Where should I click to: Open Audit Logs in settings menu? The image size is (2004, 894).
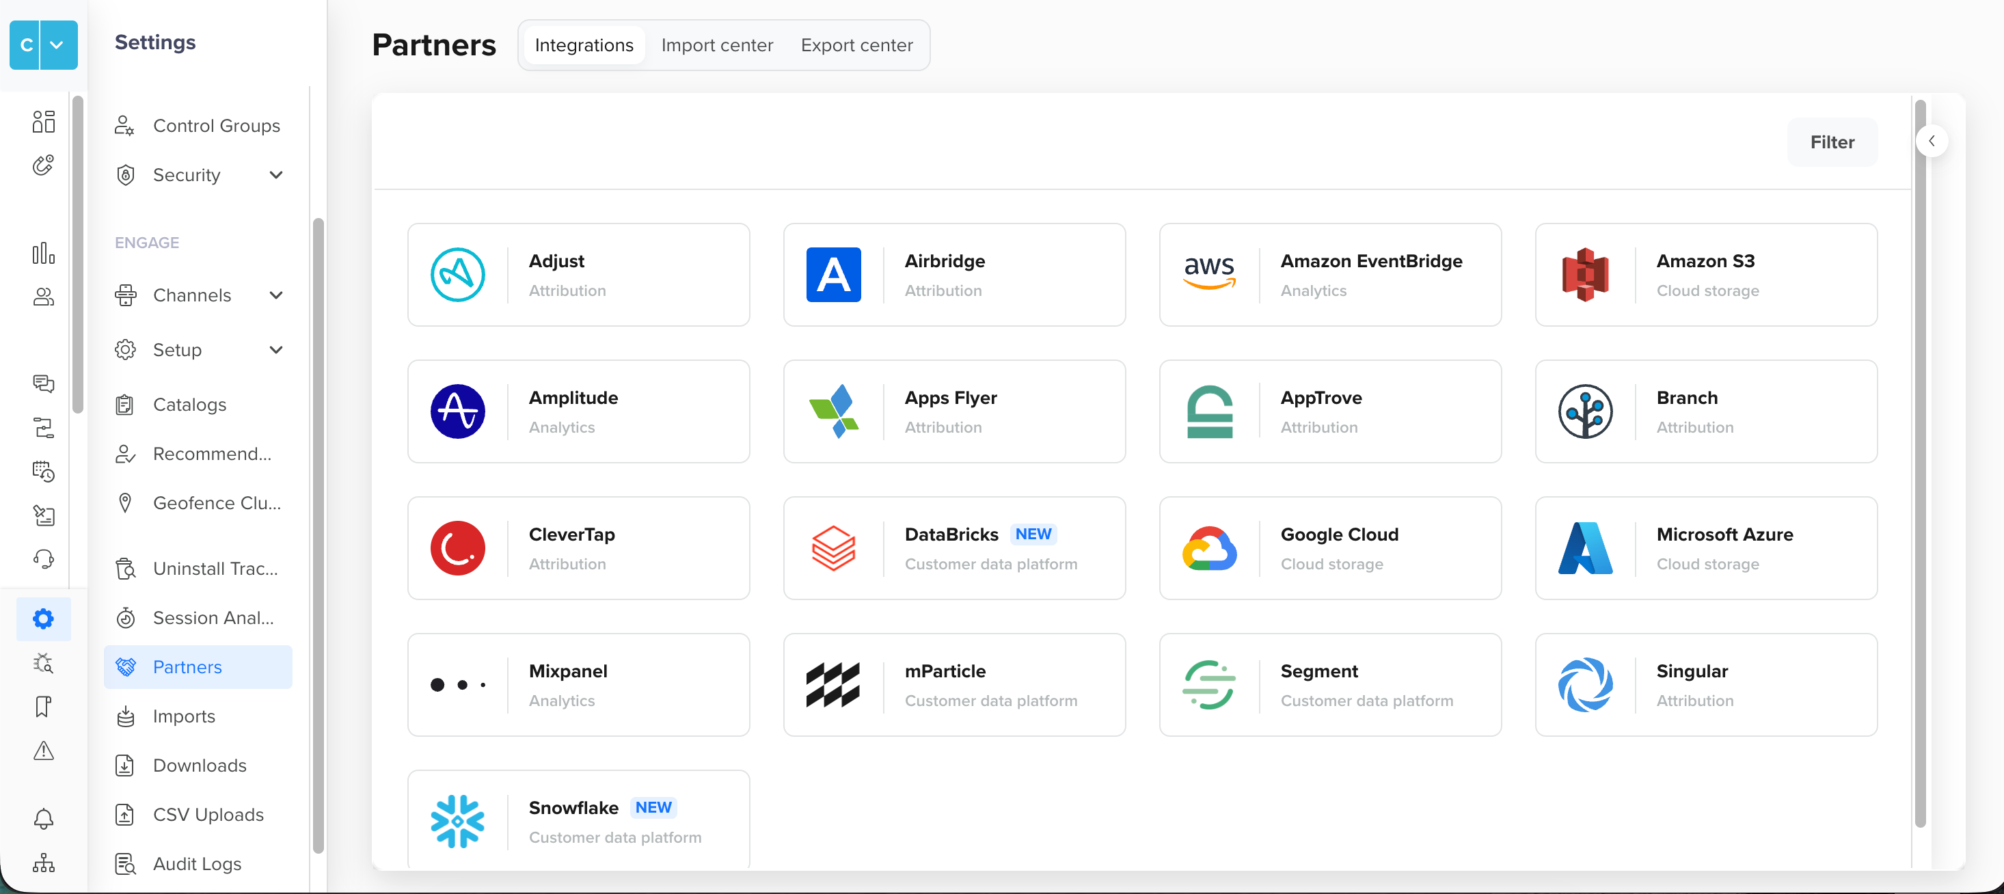197,863
